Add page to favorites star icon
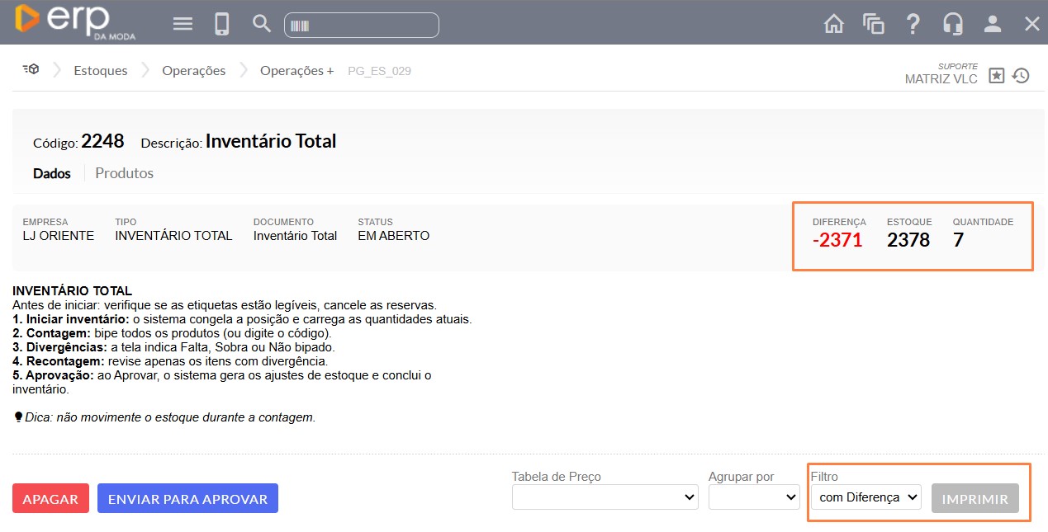 pos(997,76)
